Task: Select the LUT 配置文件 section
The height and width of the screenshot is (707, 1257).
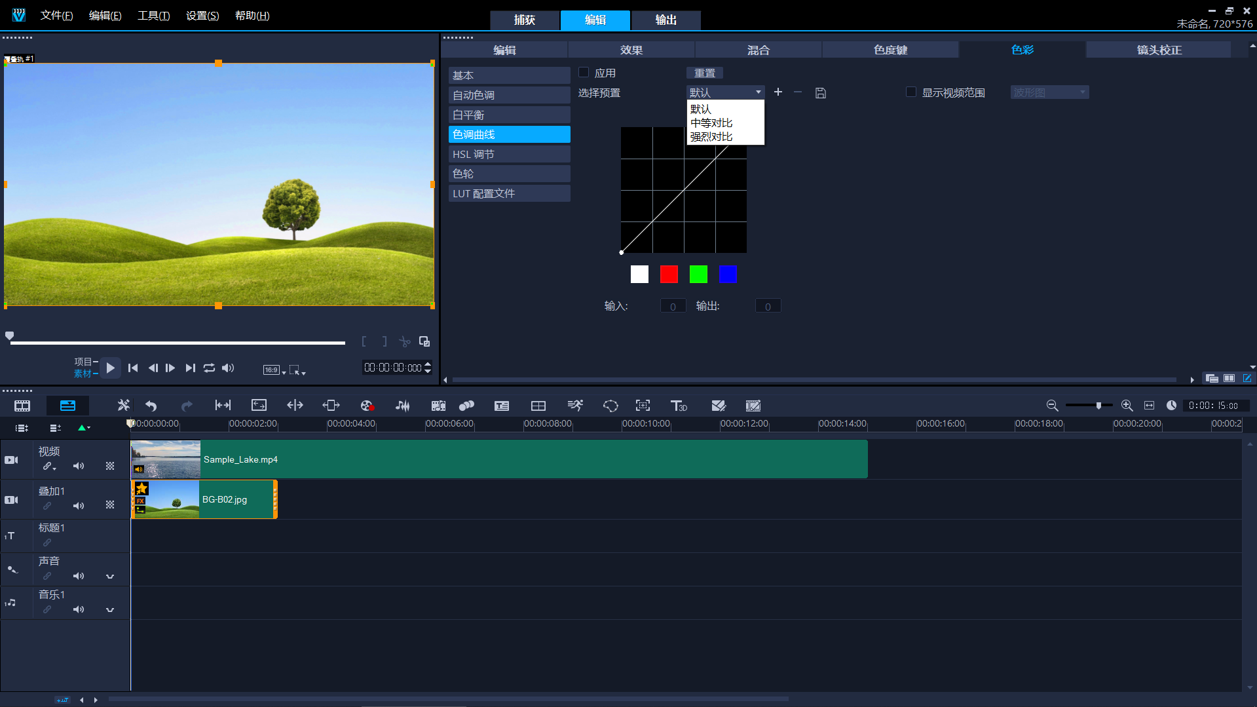Action: (509, 193)
